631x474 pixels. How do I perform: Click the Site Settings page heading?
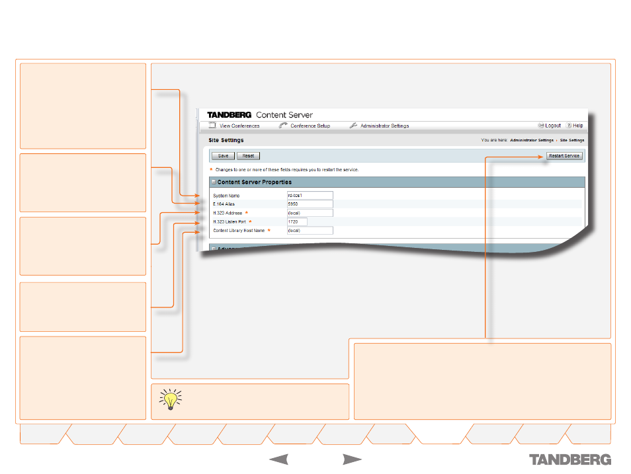coord(226,140)
